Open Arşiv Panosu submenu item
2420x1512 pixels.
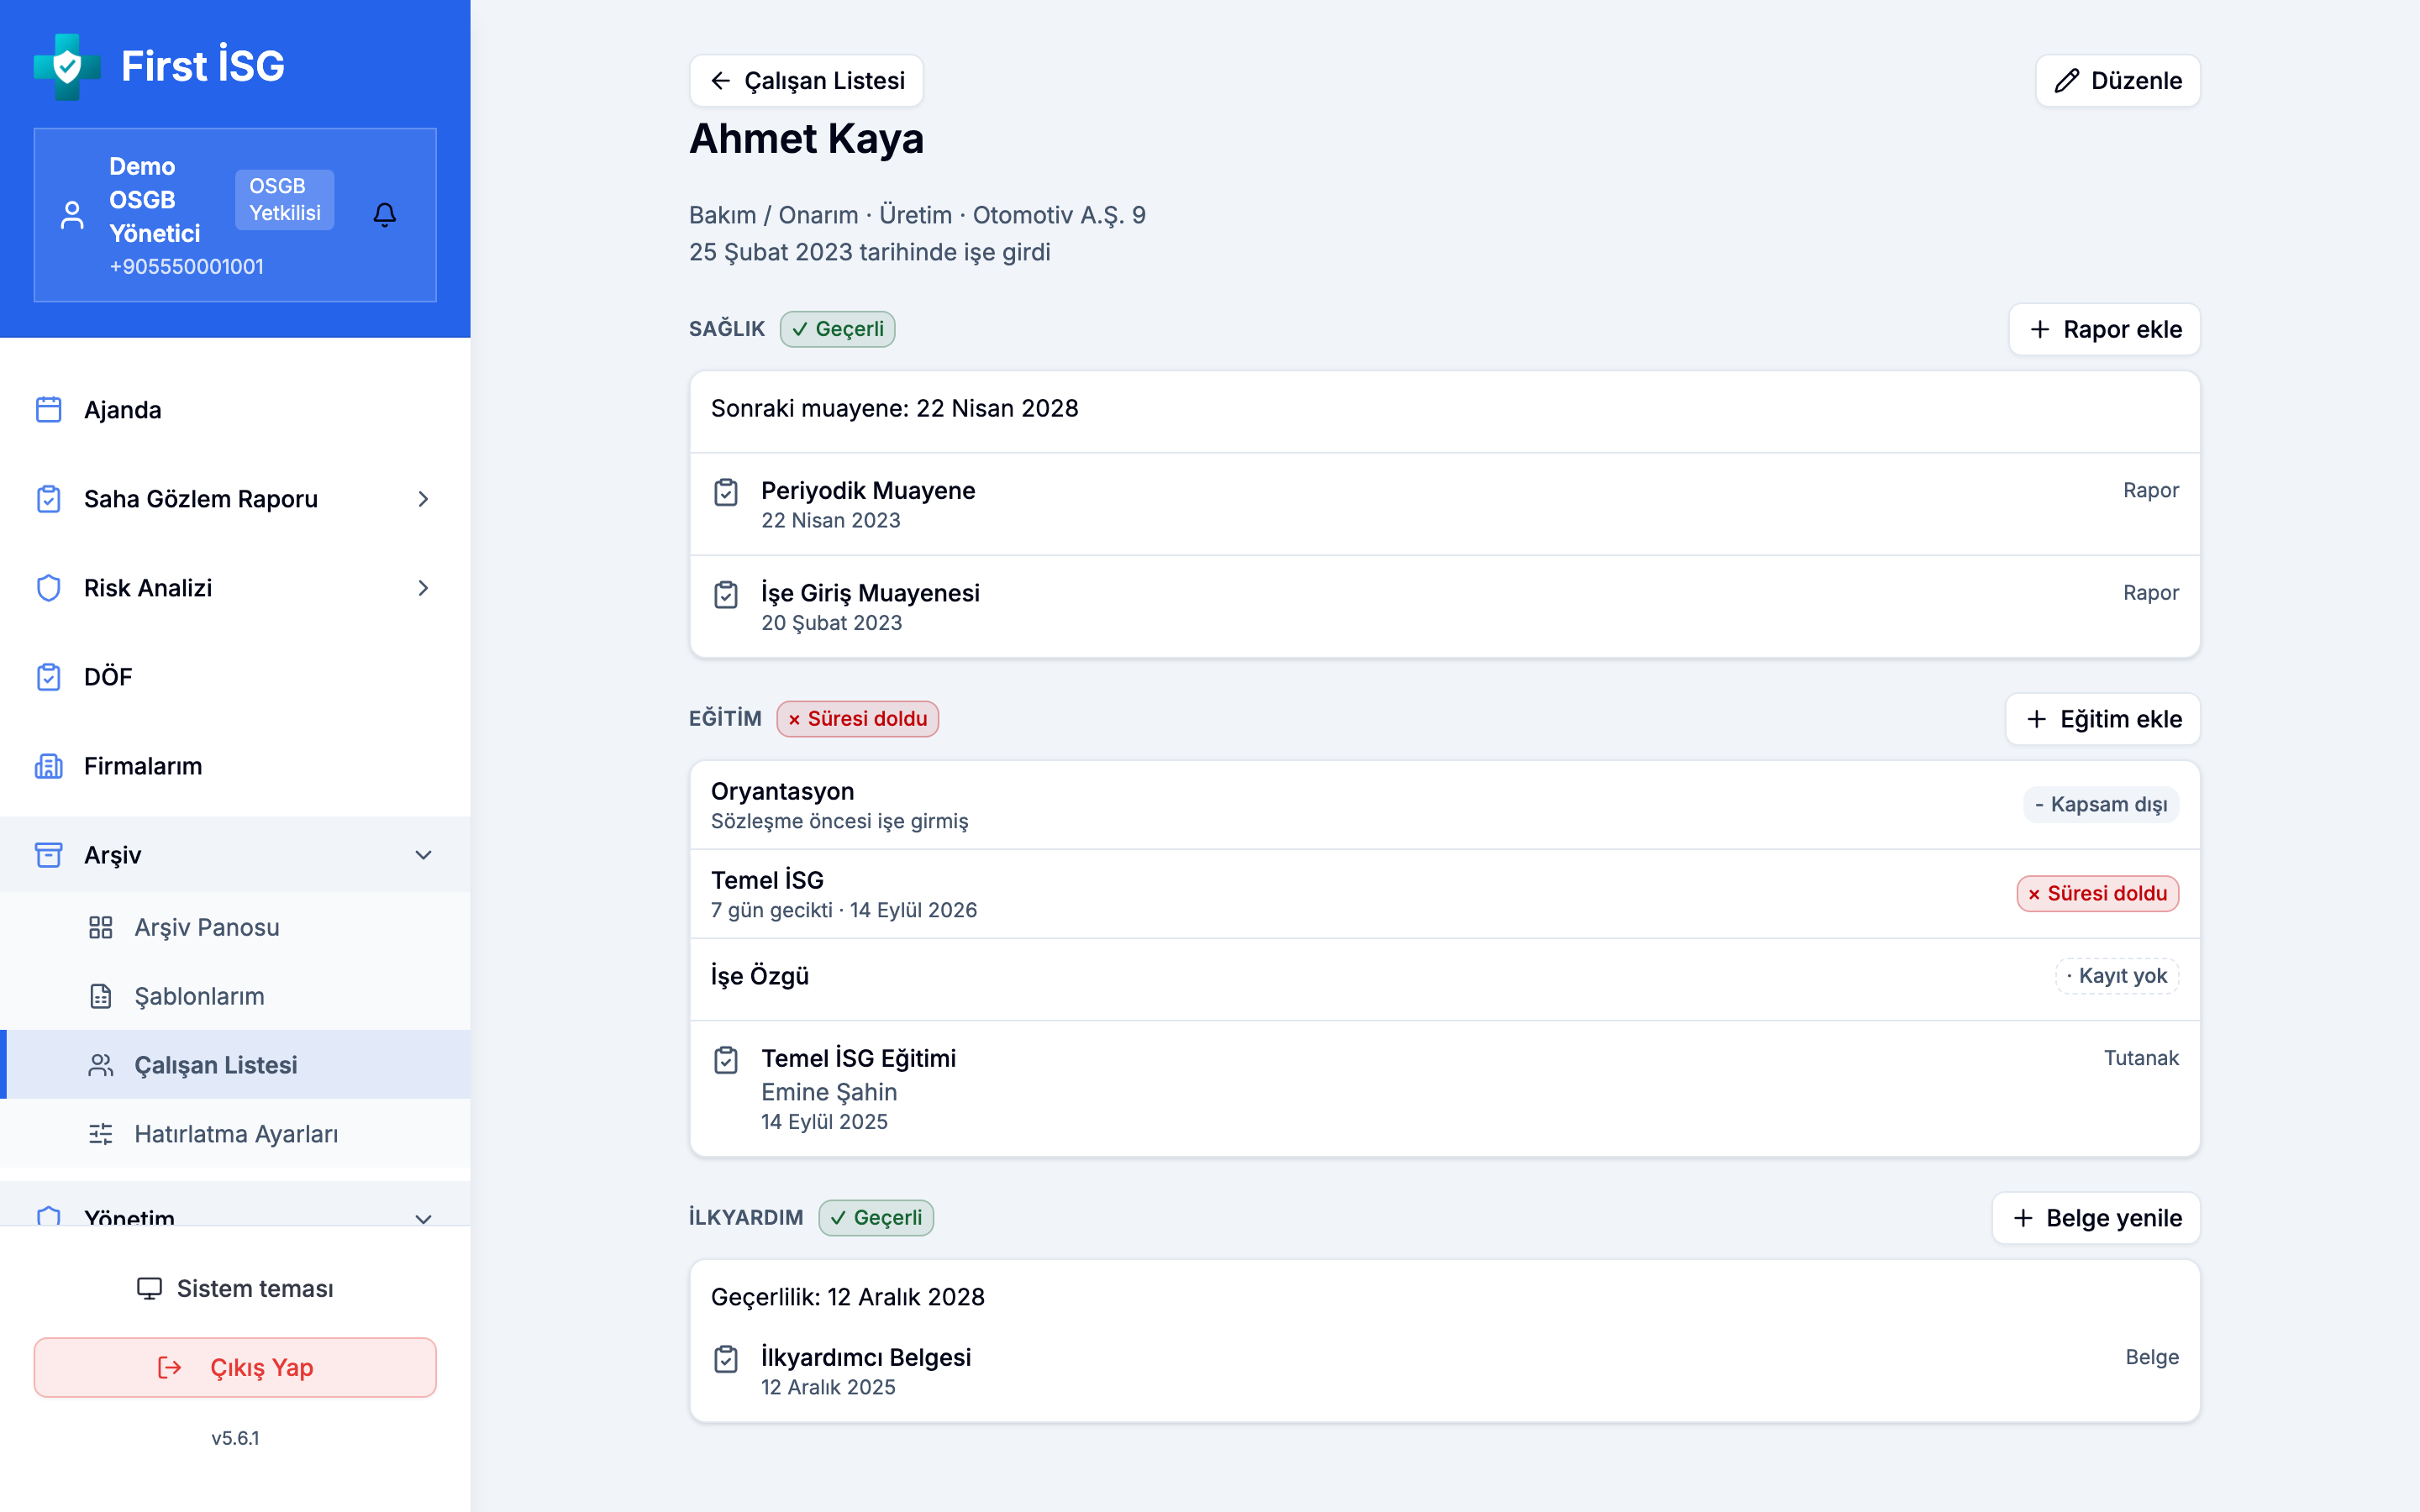pos(235,927)
